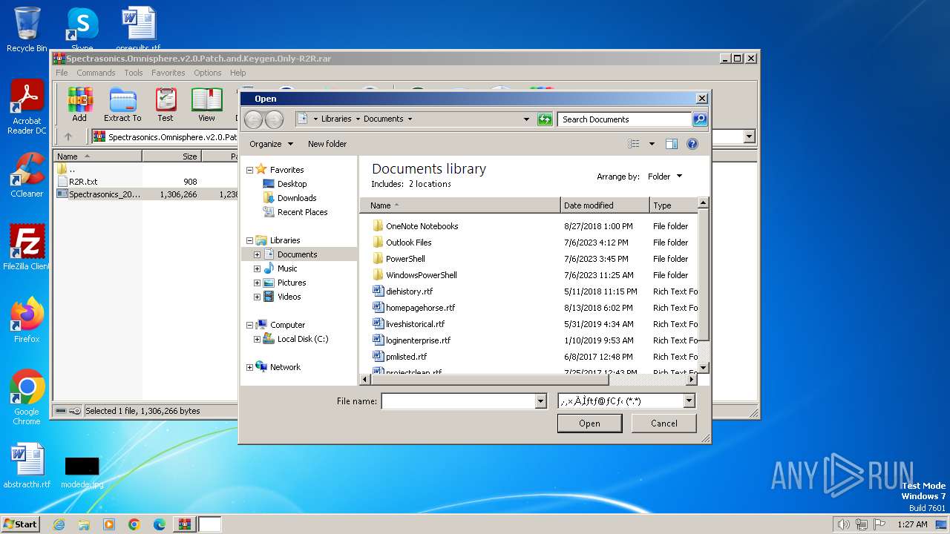Screen dimensions: 950x534
Task: Sort by Date modified column
Action: [x=605, y=205]
